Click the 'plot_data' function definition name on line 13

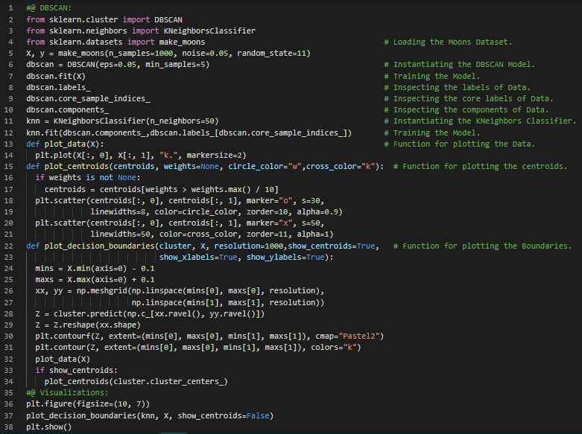pyautogui.click(x=65, y=144)
